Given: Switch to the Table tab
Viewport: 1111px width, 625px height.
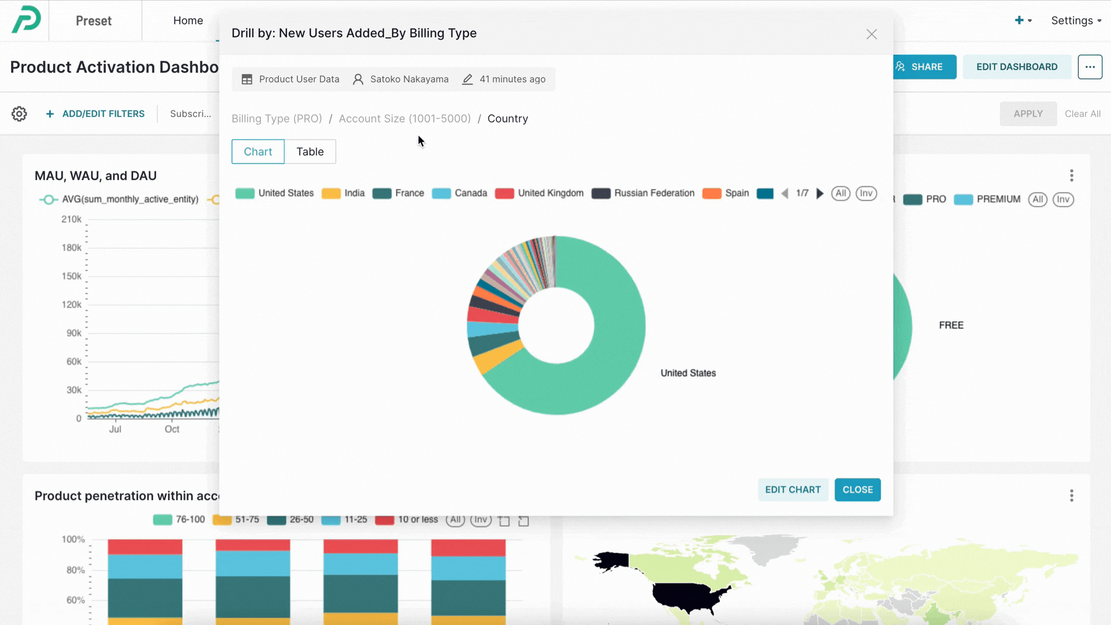Looking at the screenshot, I should click(x=310, y=152).
